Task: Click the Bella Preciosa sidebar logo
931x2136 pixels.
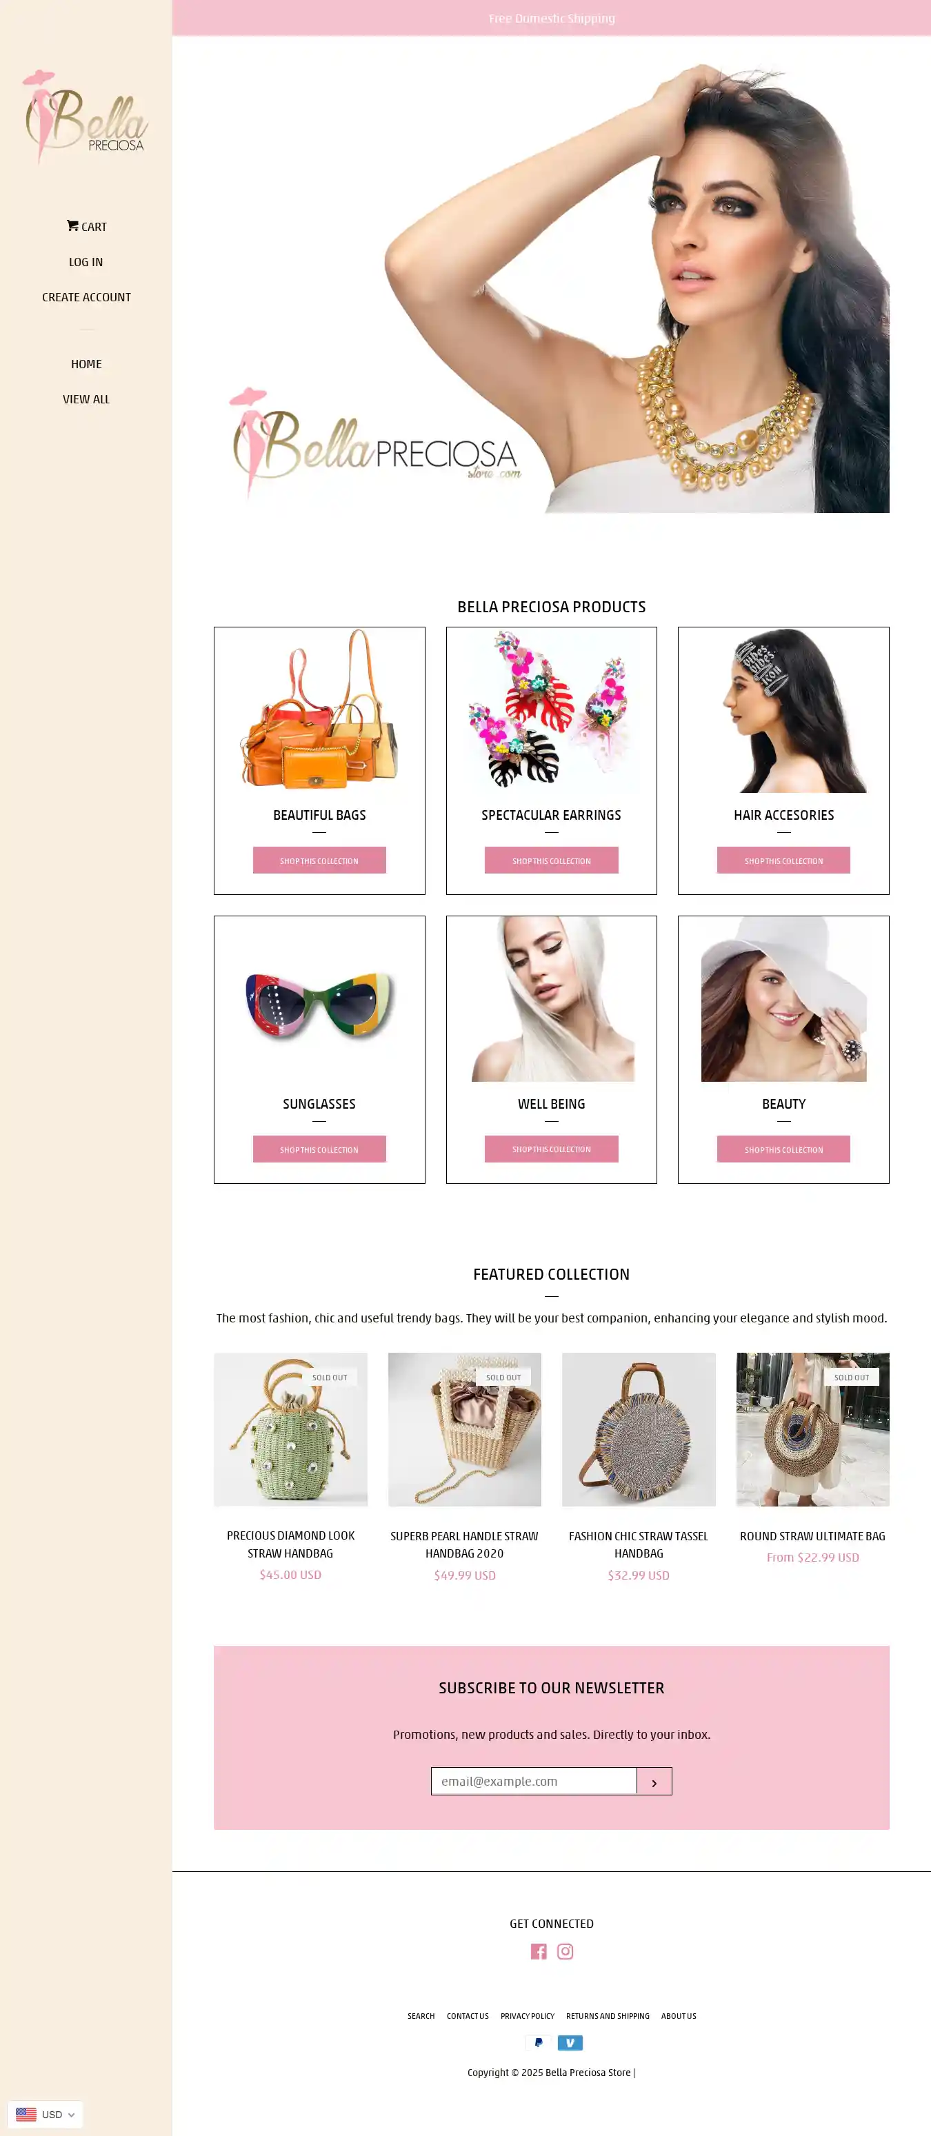Action: [x=86, y=116]
